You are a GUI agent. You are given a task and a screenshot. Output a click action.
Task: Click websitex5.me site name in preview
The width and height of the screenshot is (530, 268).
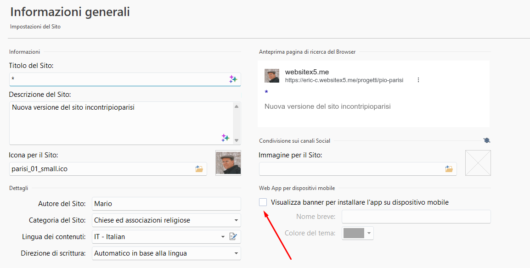click(x=307, y=72)
